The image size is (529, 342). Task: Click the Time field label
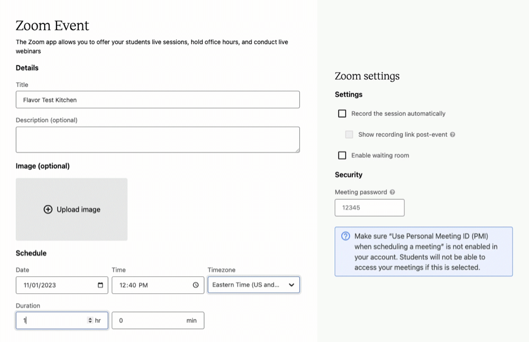tap(119, 270)
